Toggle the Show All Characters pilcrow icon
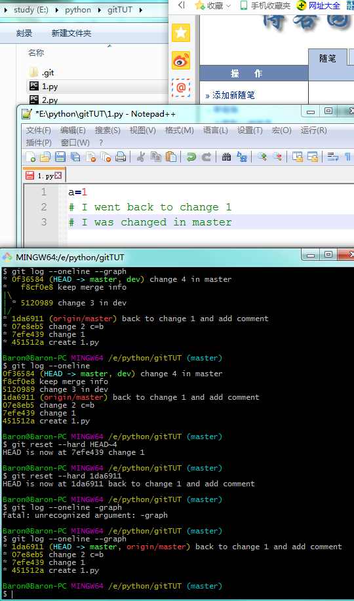Viewport: 354px width, 601px height. click(347, 157)
